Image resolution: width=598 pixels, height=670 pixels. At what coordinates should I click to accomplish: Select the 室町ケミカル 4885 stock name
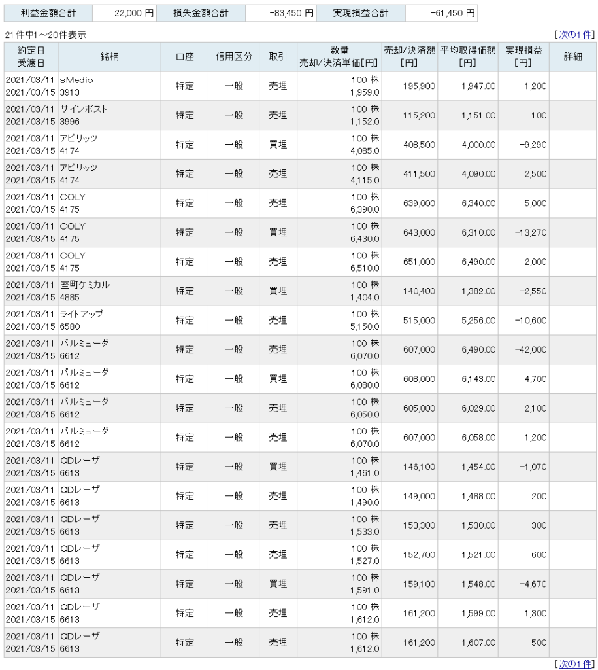coord(84,291)
